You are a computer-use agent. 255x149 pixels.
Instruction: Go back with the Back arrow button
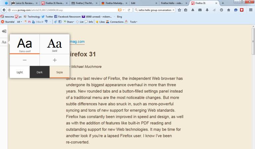click(x=4, y=10)
